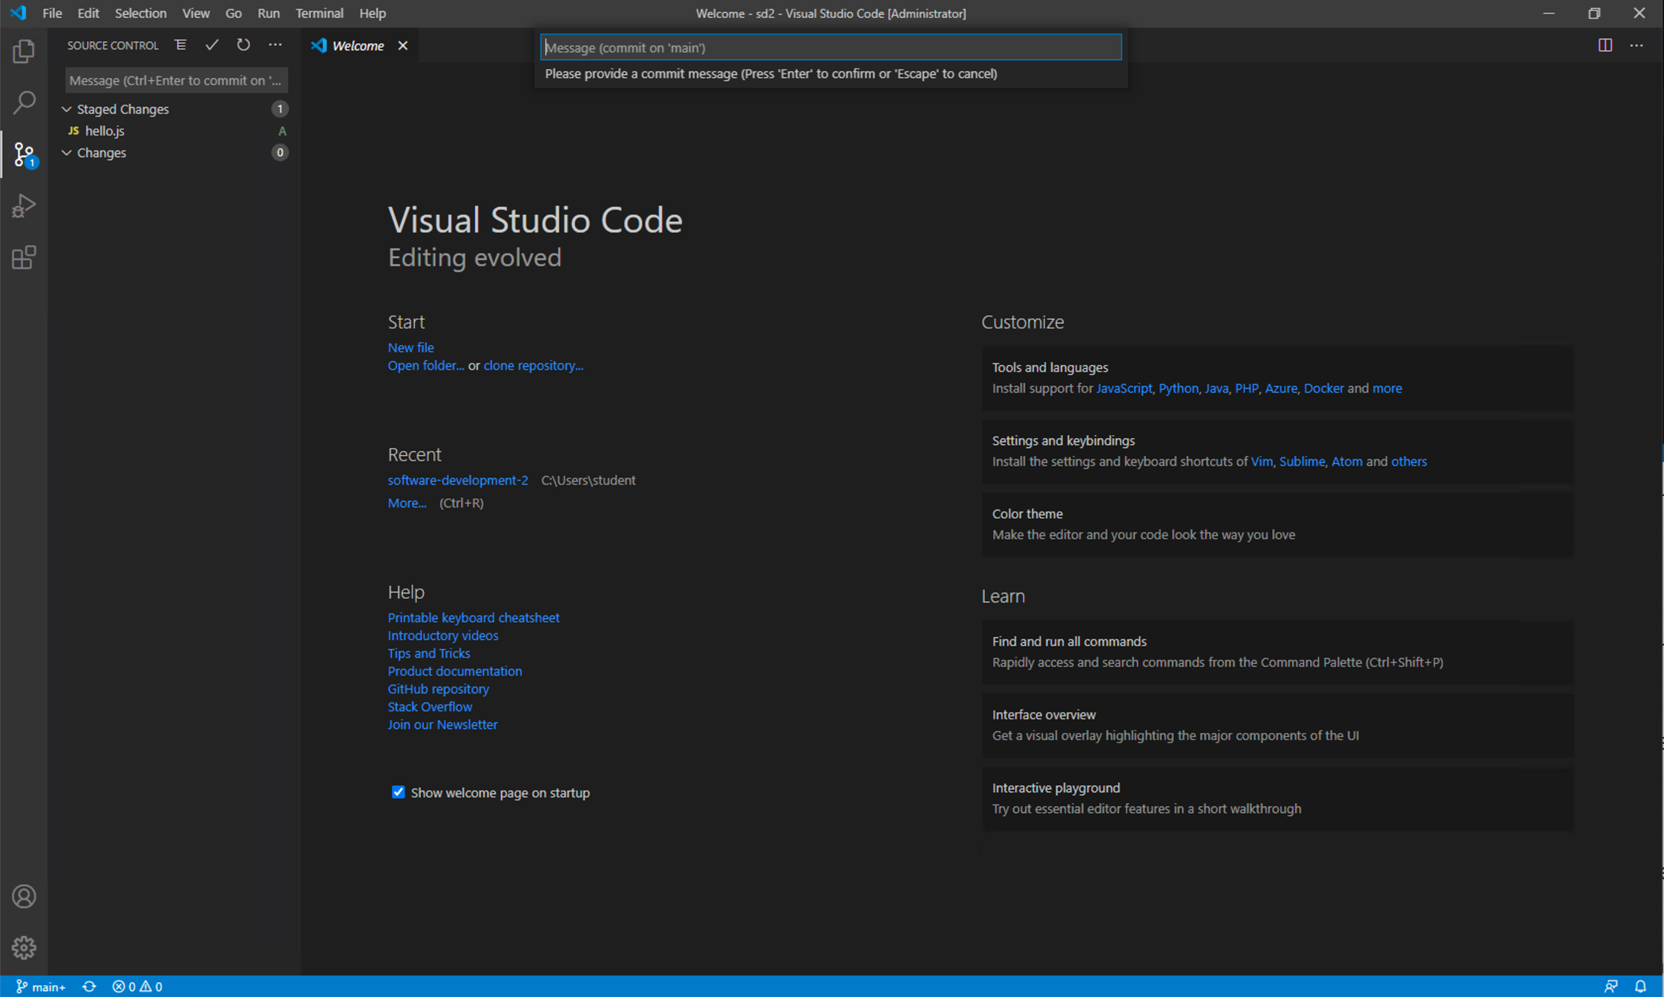Image resolution: width=1664 pixels, height=997 pixels.
Task: Click the VS Code logo in title bar
Action: click(x=19, y=13)
